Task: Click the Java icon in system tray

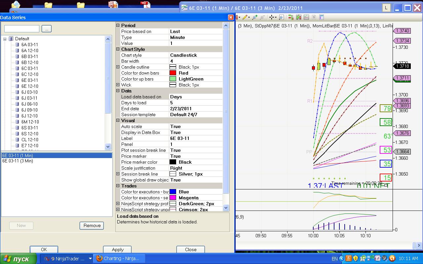Action: coord(348,258)
